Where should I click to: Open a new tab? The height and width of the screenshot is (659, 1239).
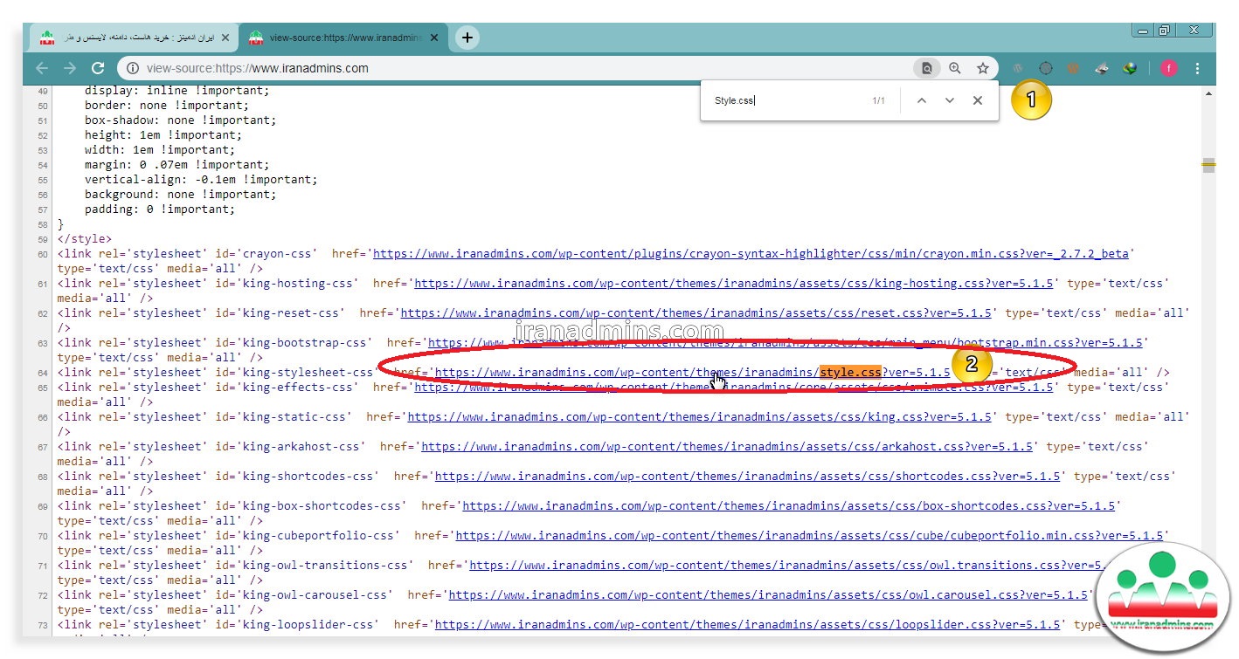467,38
